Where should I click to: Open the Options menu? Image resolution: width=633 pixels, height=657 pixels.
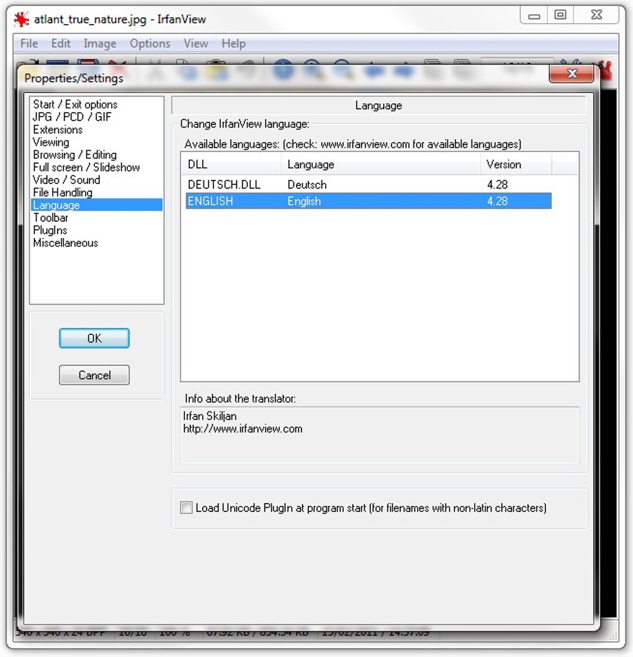(x=150, y=43)
